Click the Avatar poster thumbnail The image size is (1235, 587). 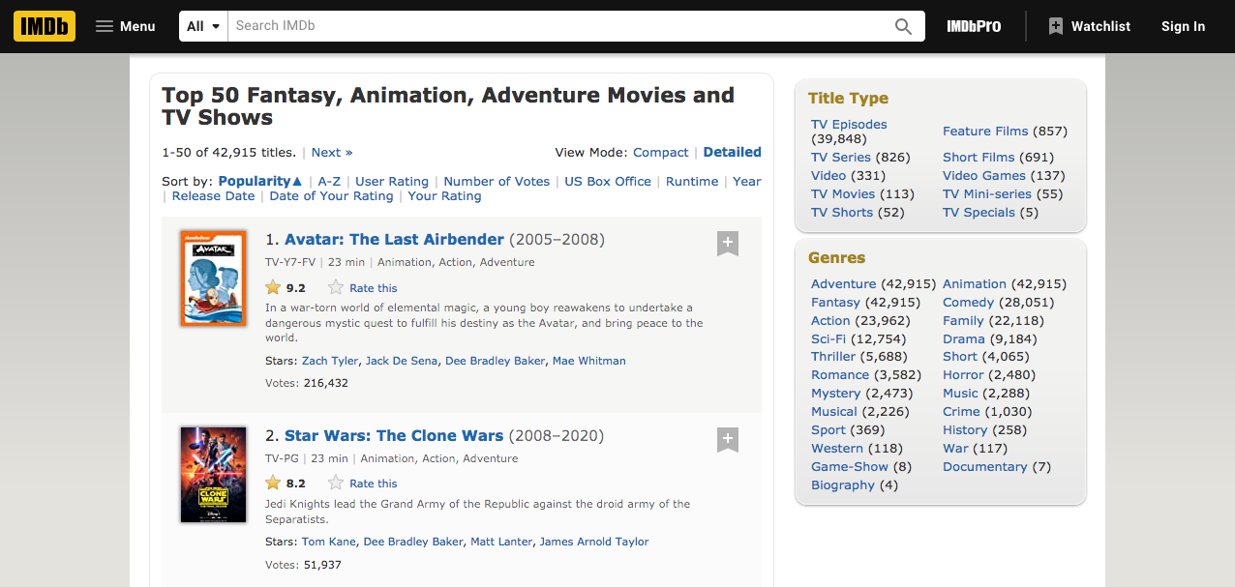pyautogui.click(x=214, y=279)
